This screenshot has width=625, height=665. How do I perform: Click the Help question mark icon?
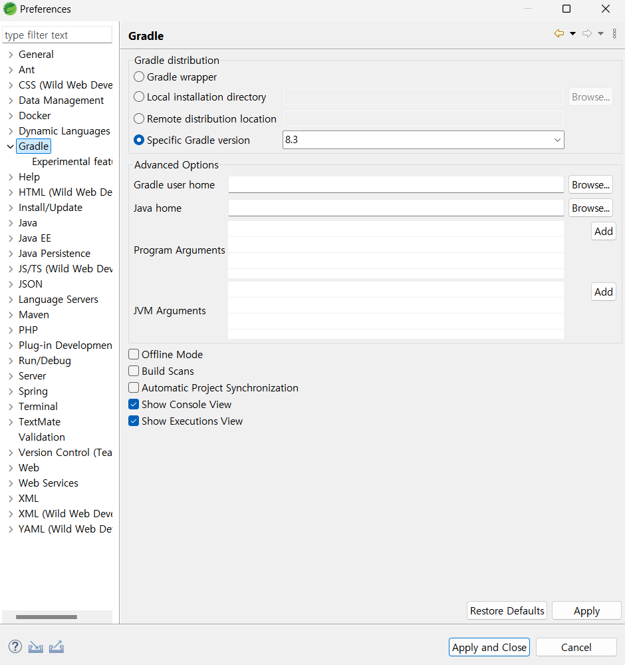(x=15, y=646)
